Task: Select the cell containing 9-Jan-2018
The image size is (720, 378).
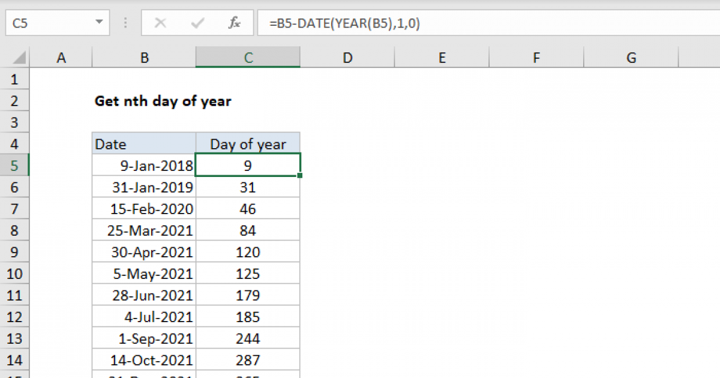Action: coord(144,165)
